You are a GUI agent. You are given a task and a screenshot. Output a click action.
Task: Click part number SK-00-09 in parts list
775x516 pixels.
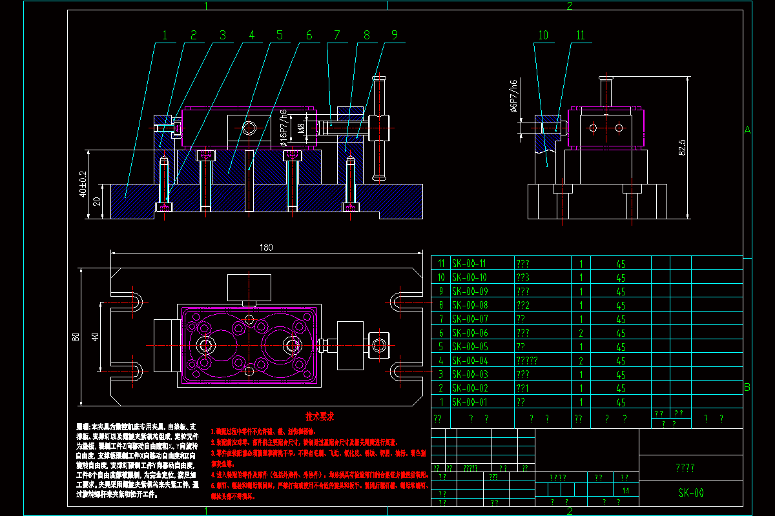click(x=470, y=292)
